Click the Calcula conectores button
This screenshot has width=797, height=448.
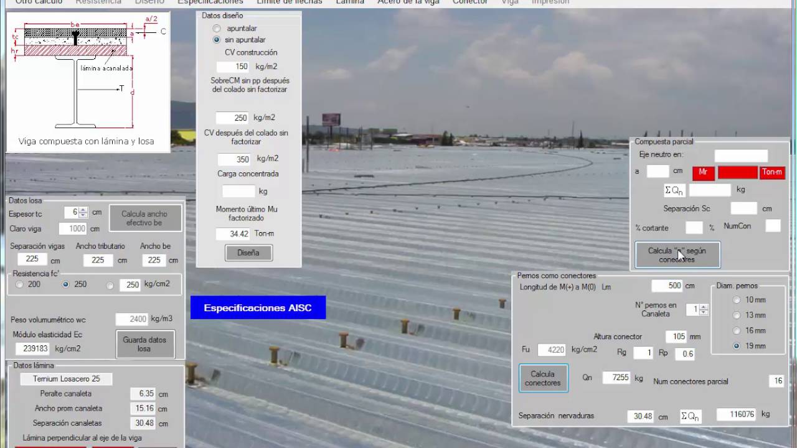[544, 378]
